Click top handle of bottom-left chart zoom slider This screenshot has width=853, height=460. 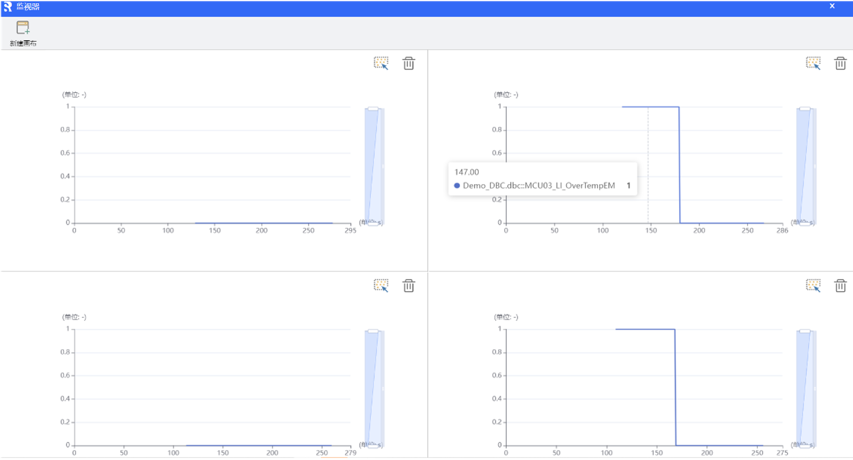coord(373,331)
